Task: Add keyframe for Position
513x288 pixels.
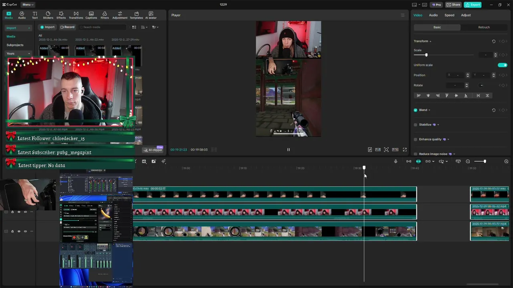Action: coord(503,75)
